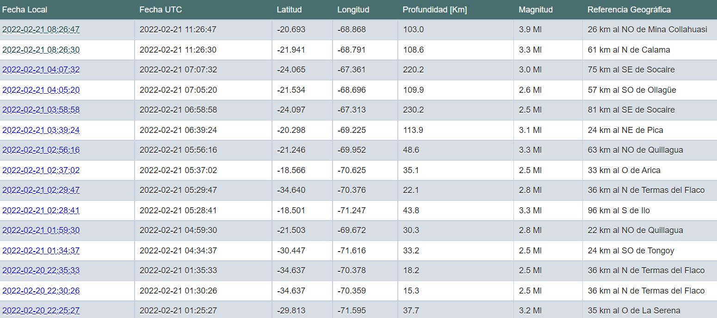This screenshot has width=717, height=318.
Task: Click the 2022-02-21 02:56:16 link
Action: point(41,150)
